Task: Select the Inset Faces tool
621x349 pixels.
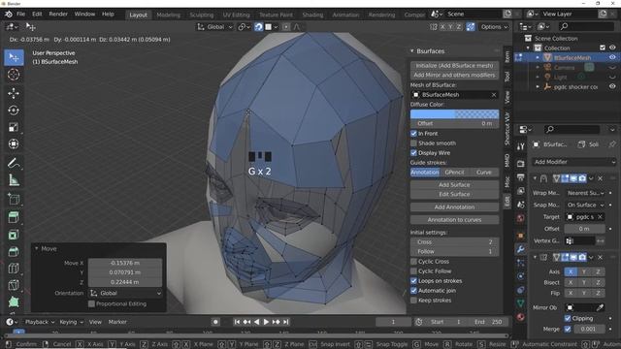Action: tap(14, 235)
